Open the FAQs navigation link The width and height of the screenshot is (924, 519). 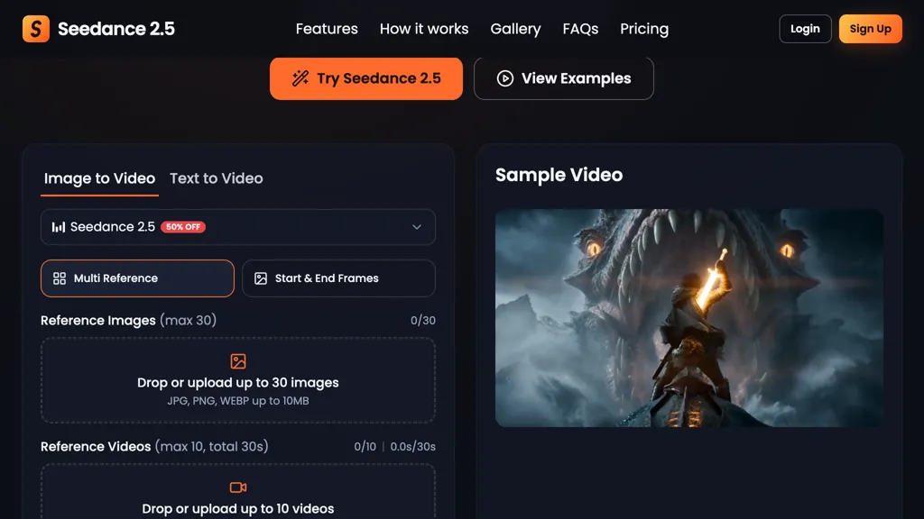[x=580, y=29]
